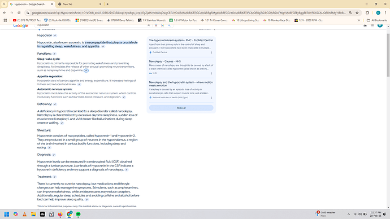Viewport: 390px width, 219px height.
Task: Open the 0760M Deep Talkin' bookmark
Action: 120,20
